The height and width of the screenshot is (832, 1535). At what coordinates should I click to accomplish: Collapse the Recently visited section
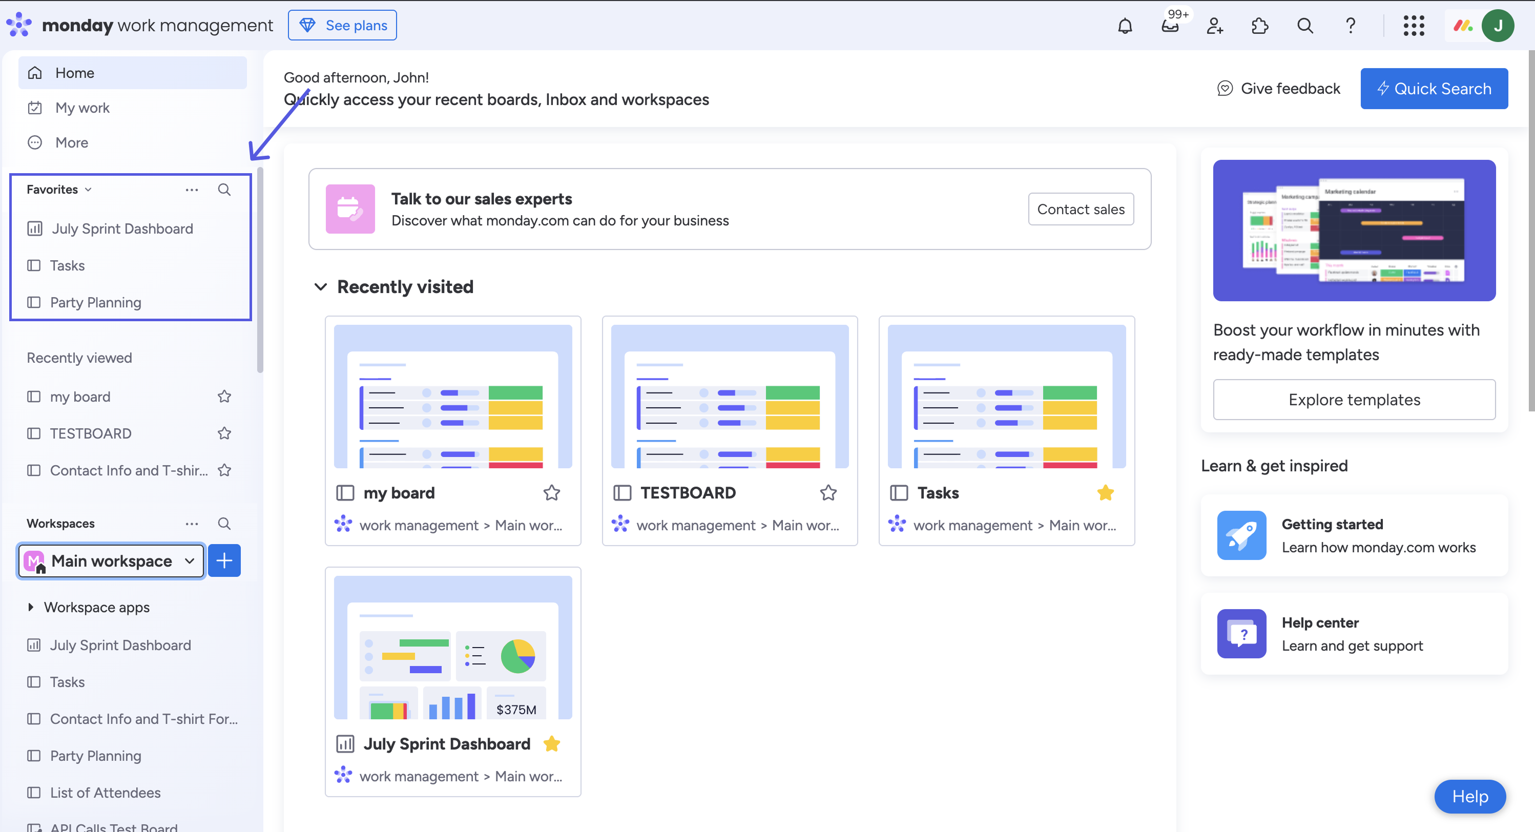(321, 287)
